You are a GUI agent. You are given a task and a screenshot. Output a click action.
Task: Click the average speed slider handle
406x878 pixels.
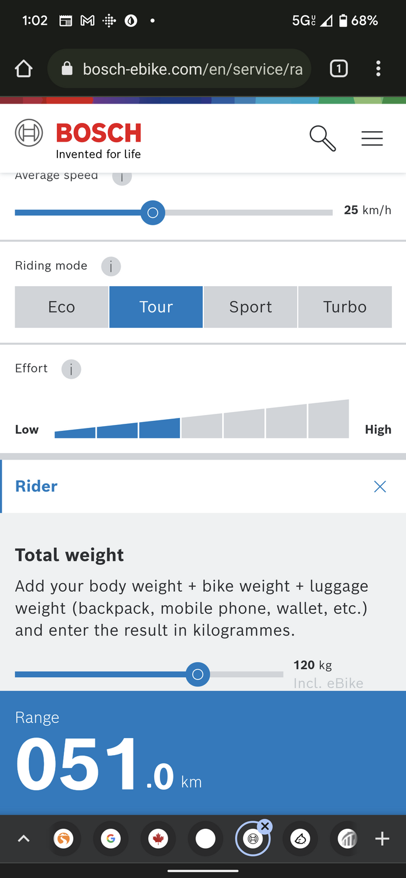[153, 212]
